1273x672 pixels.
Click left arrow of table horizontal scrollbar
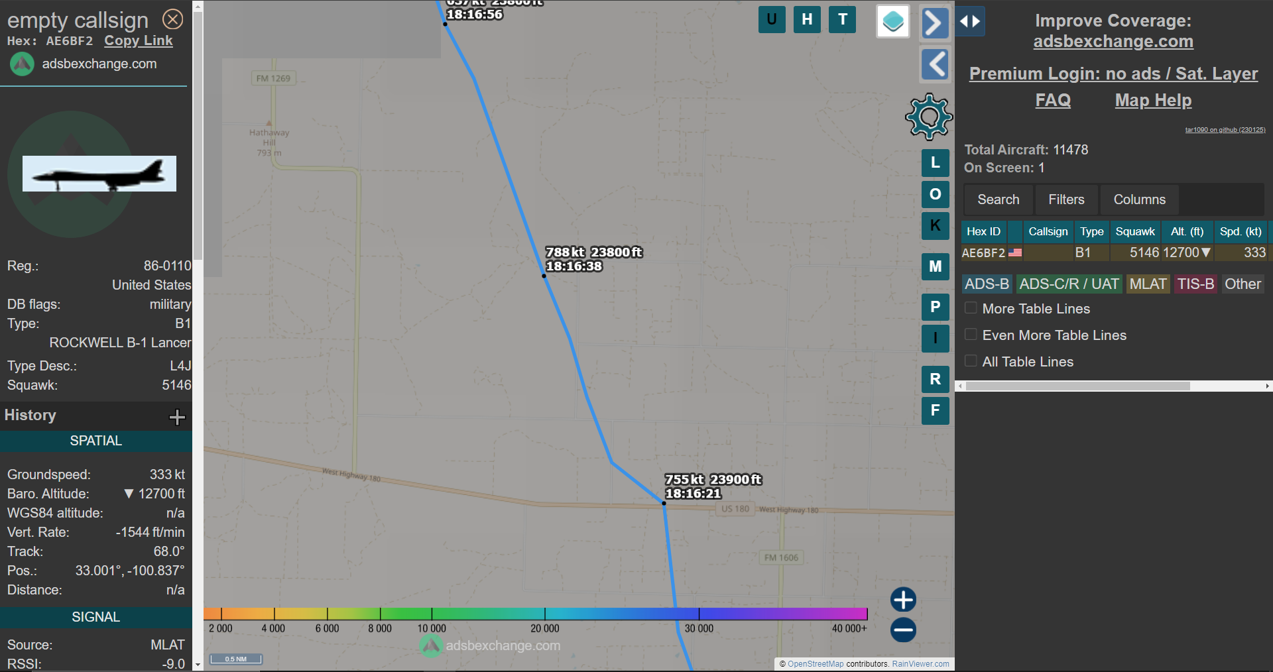coord(960,386)
